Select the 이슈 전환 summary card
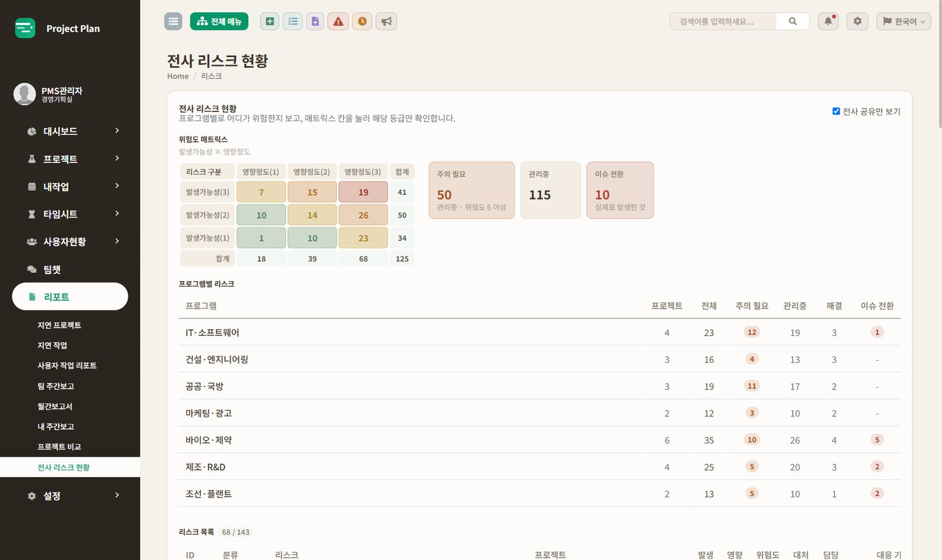942x560 pixels. click(x=620, y=190)
